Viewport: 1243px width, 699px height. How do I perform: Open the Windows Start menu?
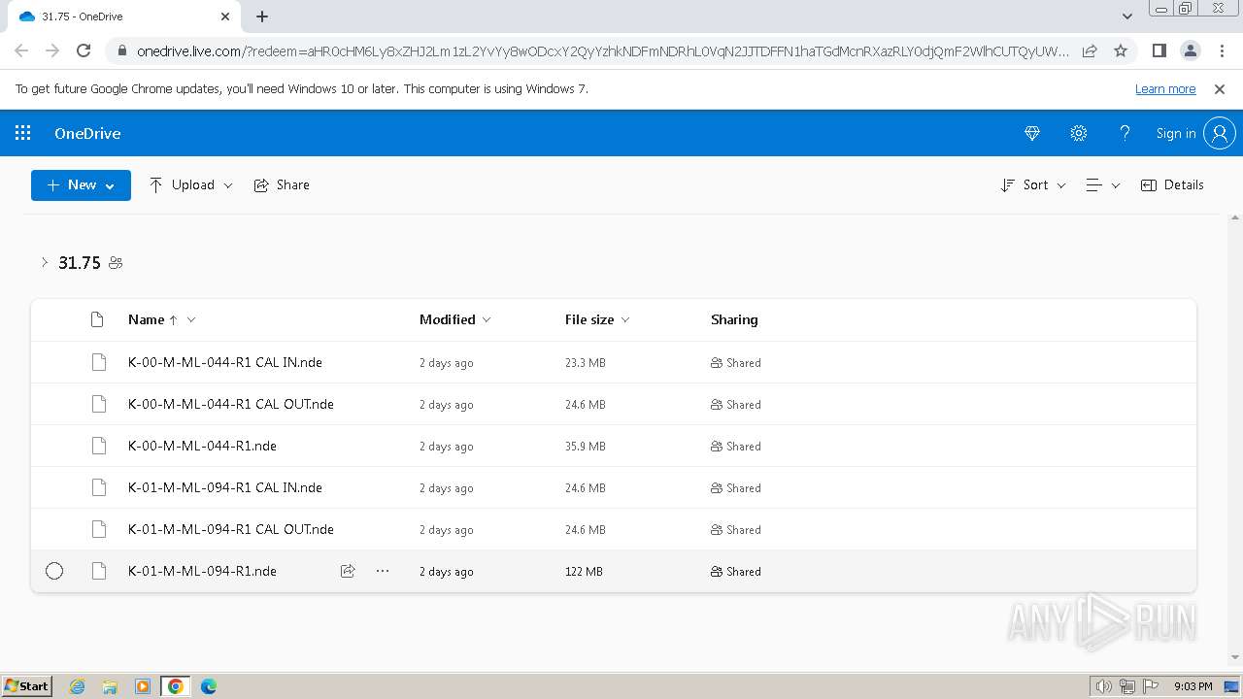coord(27,685)
